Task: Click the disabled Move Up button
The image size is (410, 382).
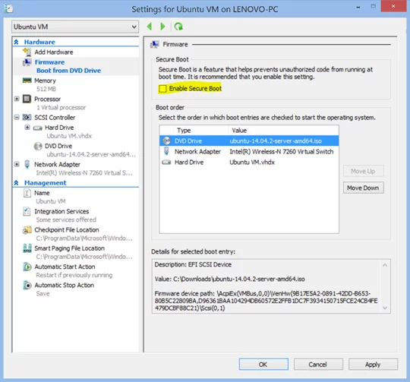Action: pos(364,171)
